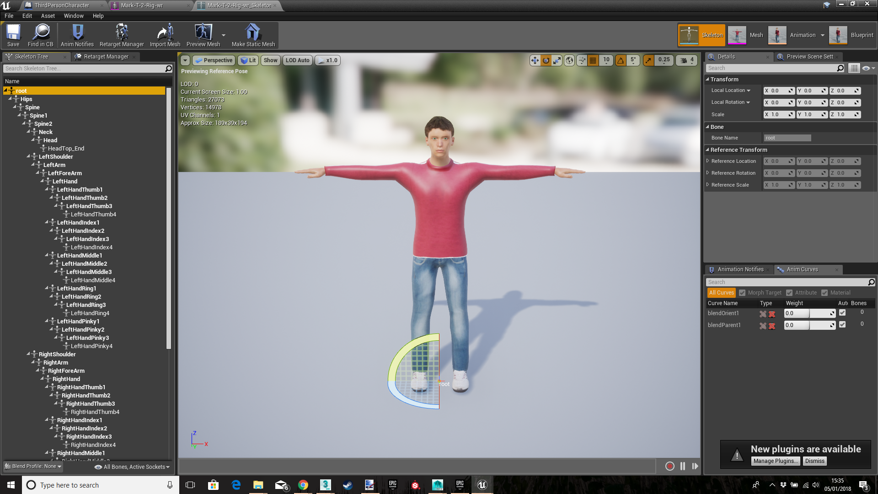Click the record animation button
The height and width of the screenshot is (494, 878).
click(670, 466)
